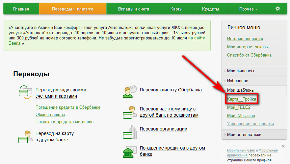The width and height of the screenshot is (290, 164).
Task: Open the Карта__Тройка template
Action: tap(241, 99)
